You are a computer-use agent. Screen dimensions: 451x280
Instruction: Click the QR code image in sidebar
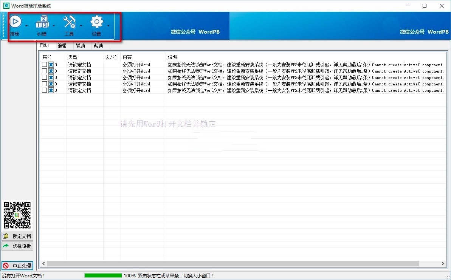tap(17, 215)
